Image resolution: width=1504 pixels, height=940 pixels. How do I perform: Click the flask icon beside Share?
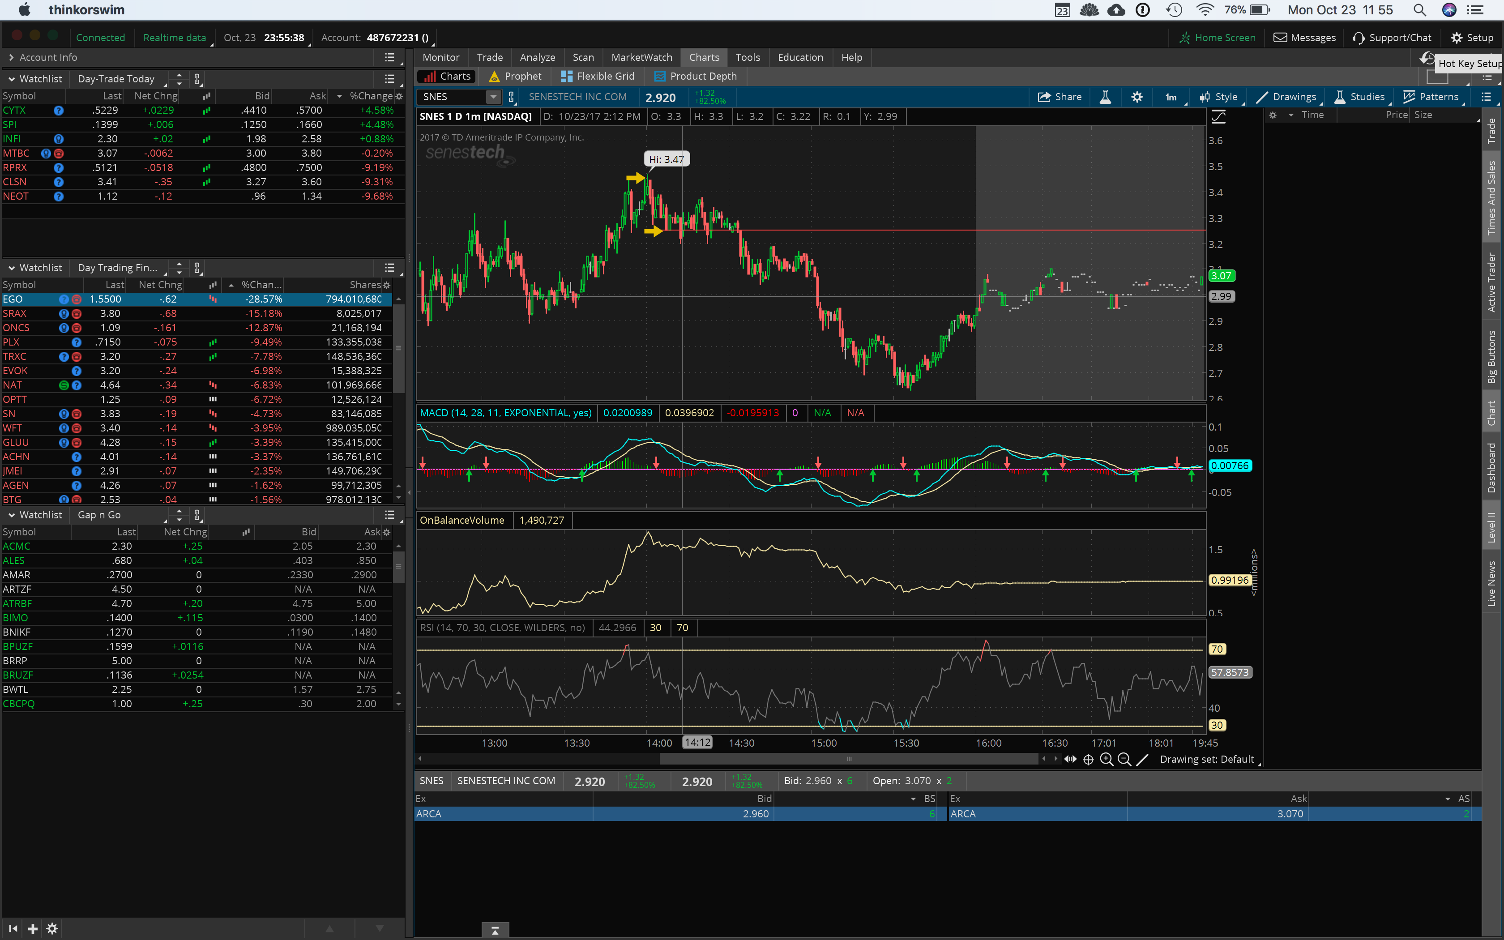(x=1105, y=97)
